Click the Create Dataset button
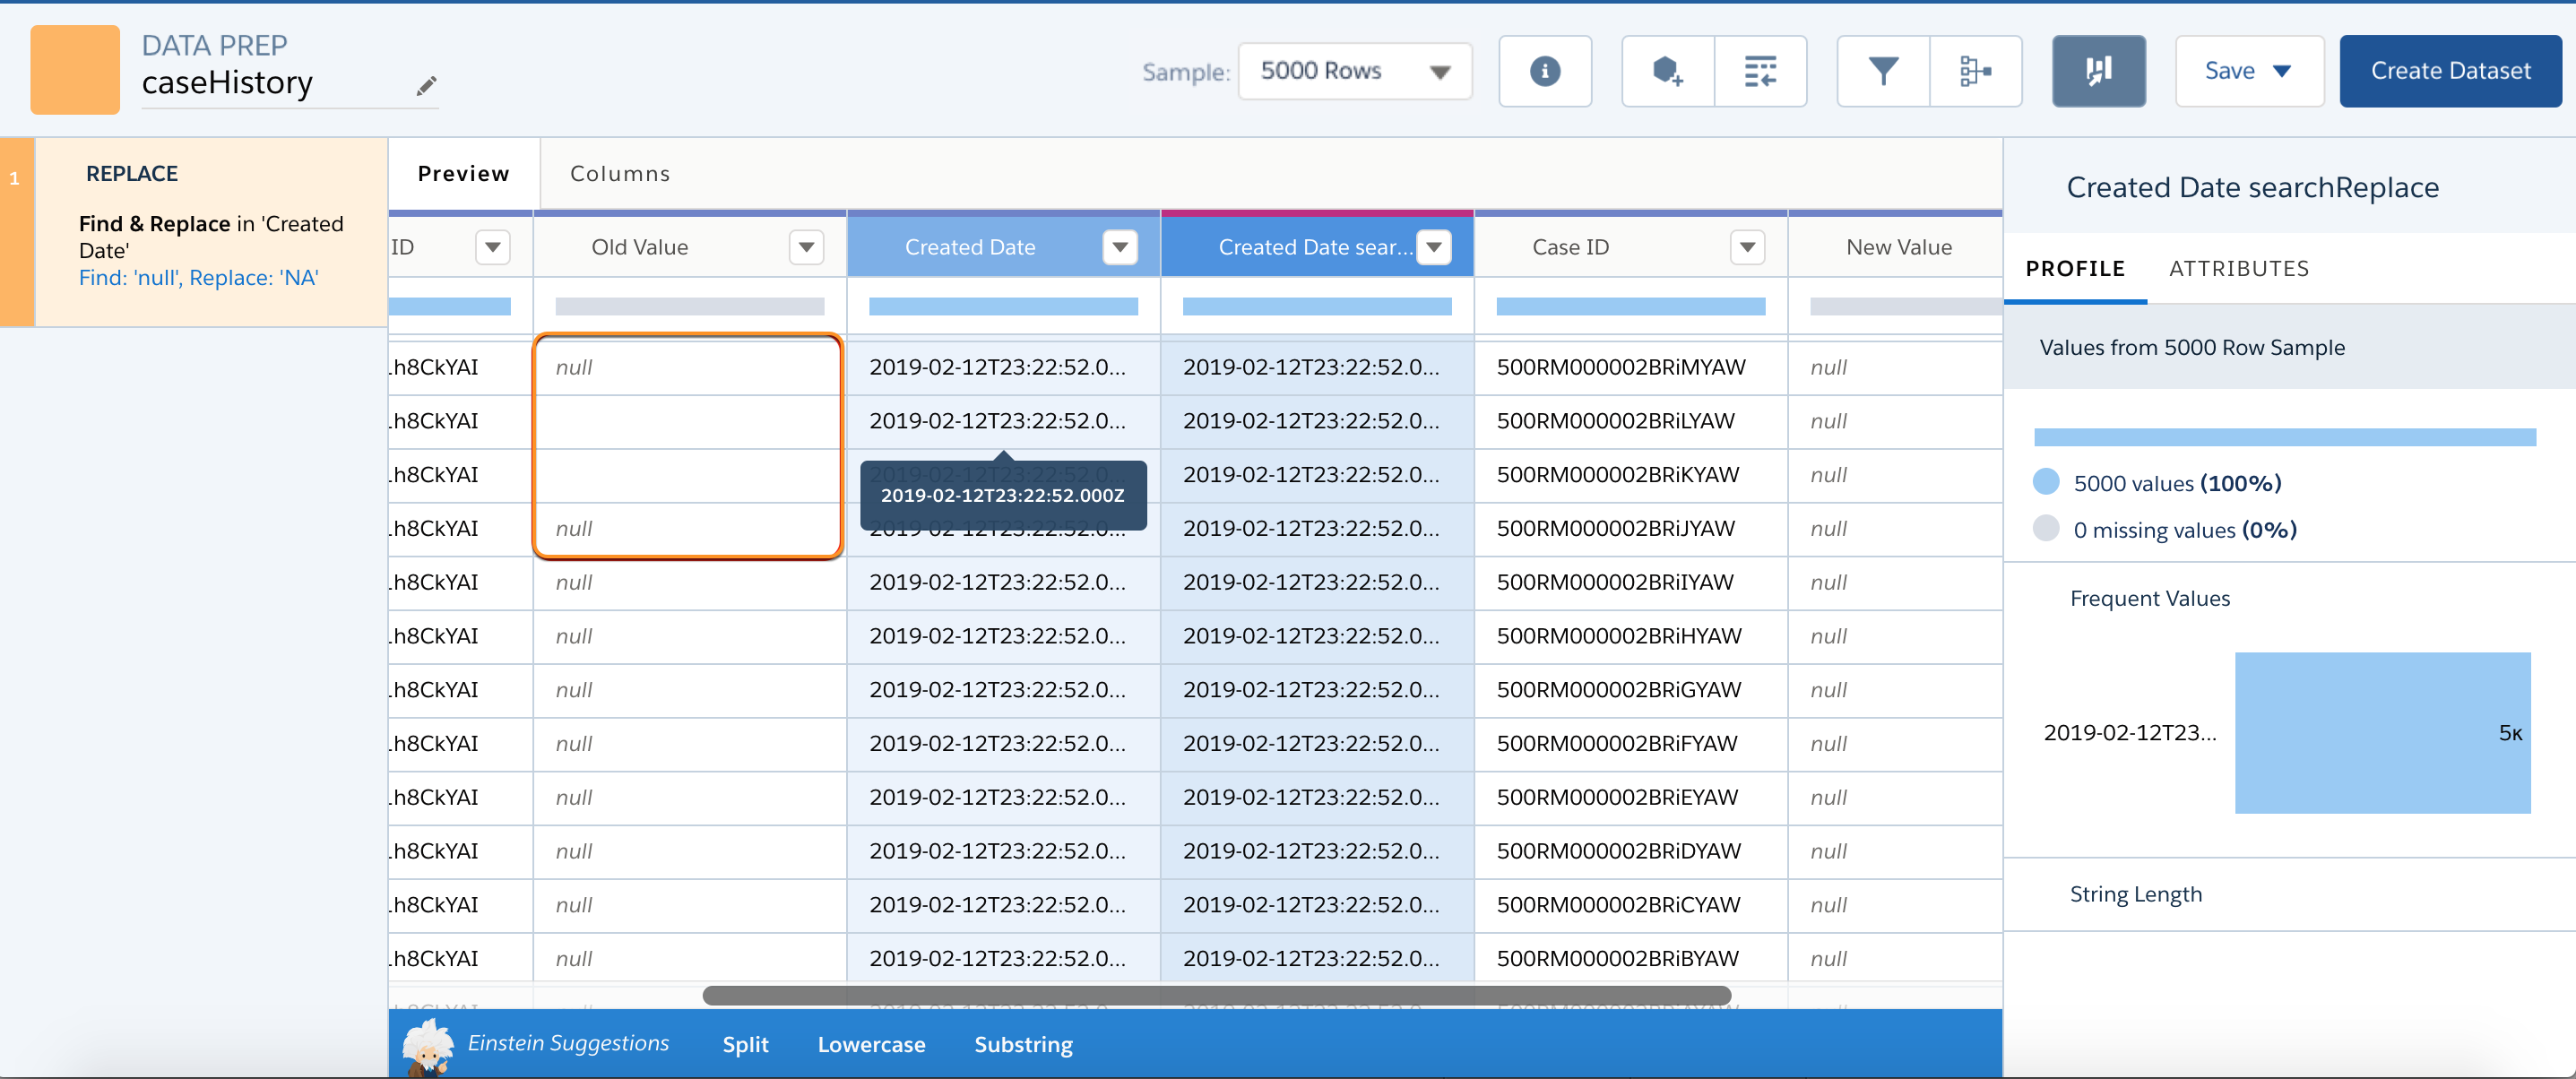The image size is (2576, 1079). point(2450,71)
